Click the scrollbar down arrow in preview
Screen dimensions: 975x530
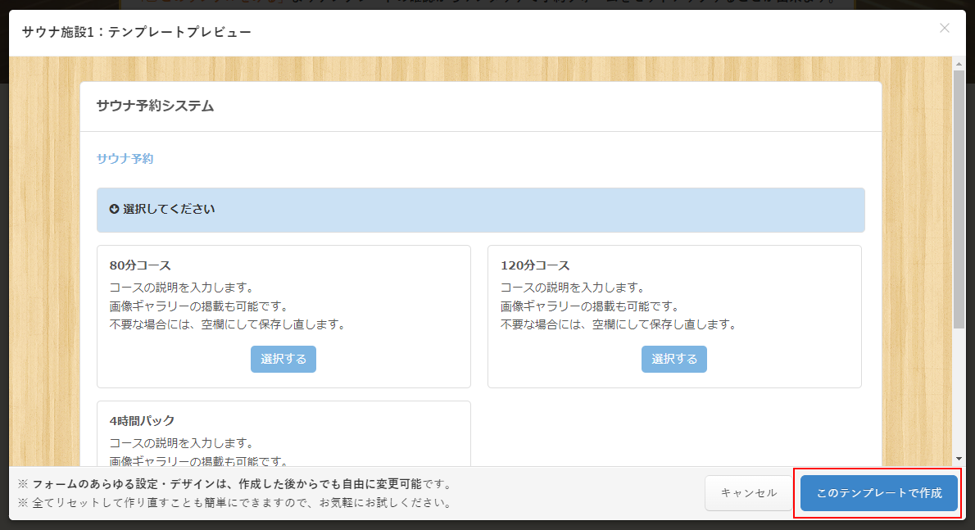click(x=959, y=459)
